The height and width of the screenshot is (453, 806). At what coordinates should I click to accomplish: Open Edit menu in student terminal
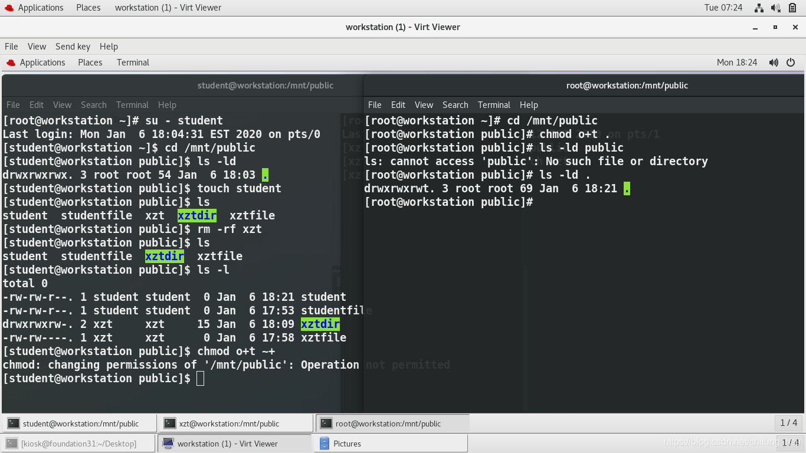(37, 105)
